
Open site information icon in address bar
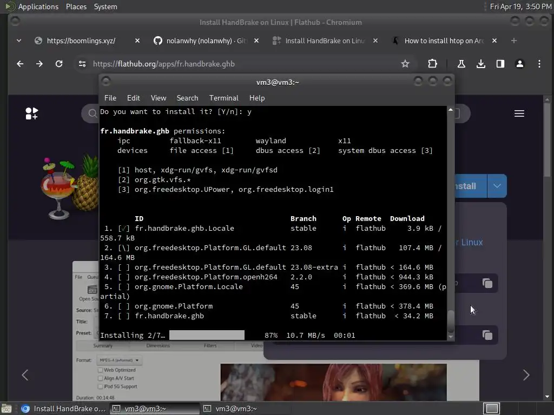pos(82,64)
